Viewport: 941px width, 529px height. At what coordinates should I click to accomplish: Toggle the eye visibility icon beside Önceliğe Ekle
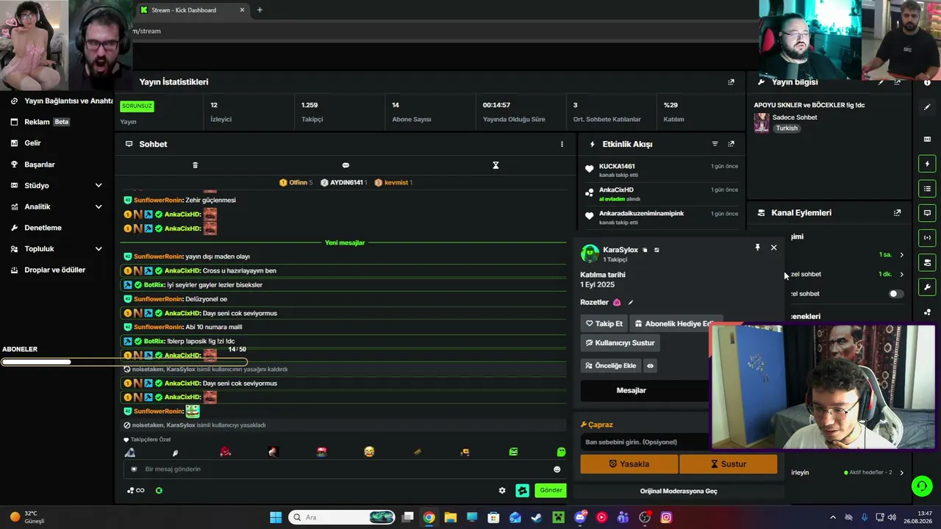pos(650,365)
